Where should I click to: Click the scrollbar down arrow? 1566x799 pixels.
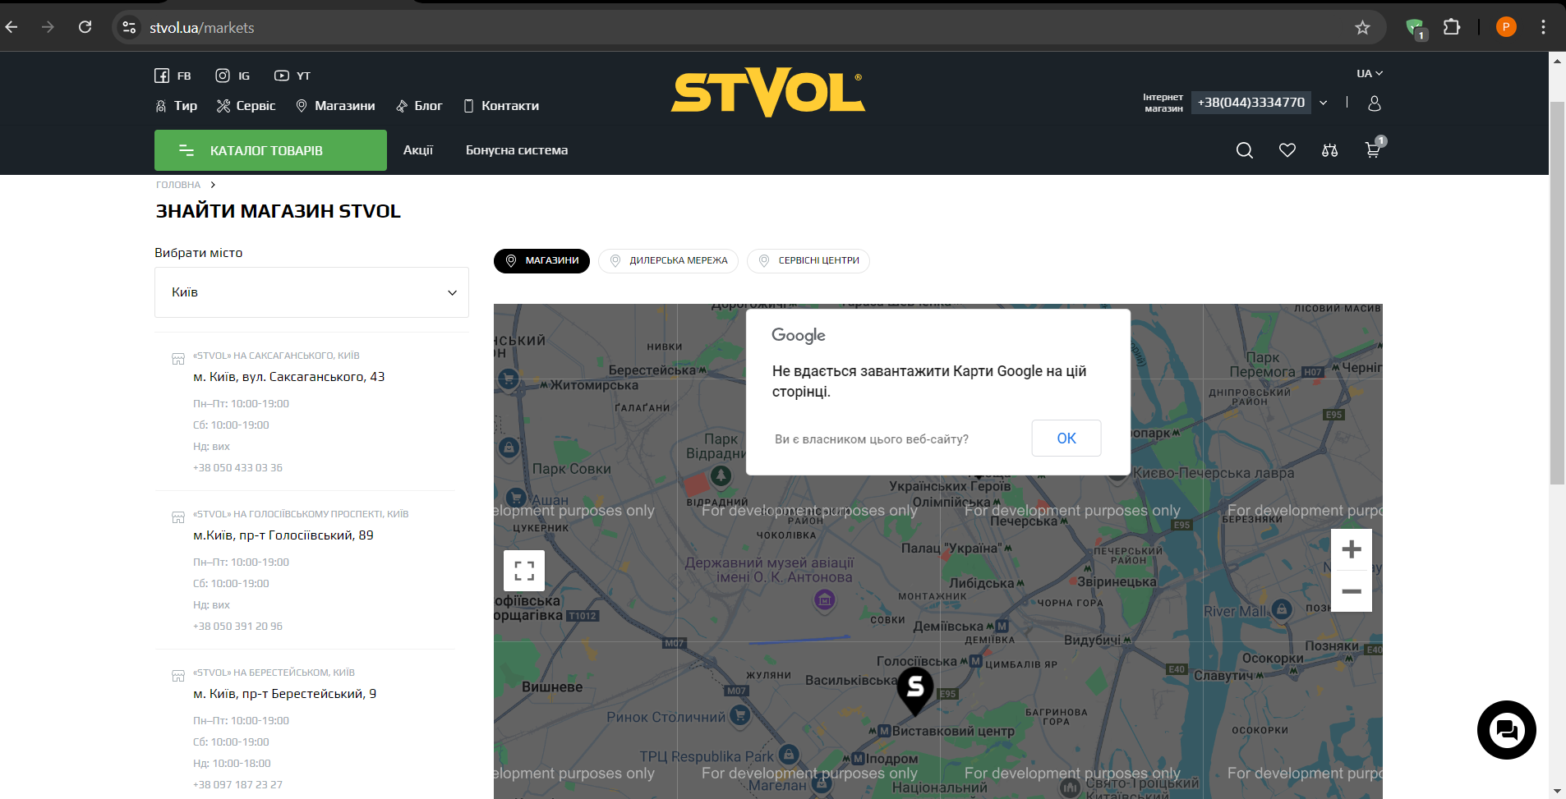pos(1557,792)
